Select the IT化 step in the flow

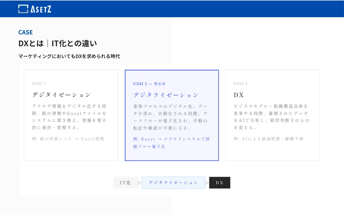(126, 183)
